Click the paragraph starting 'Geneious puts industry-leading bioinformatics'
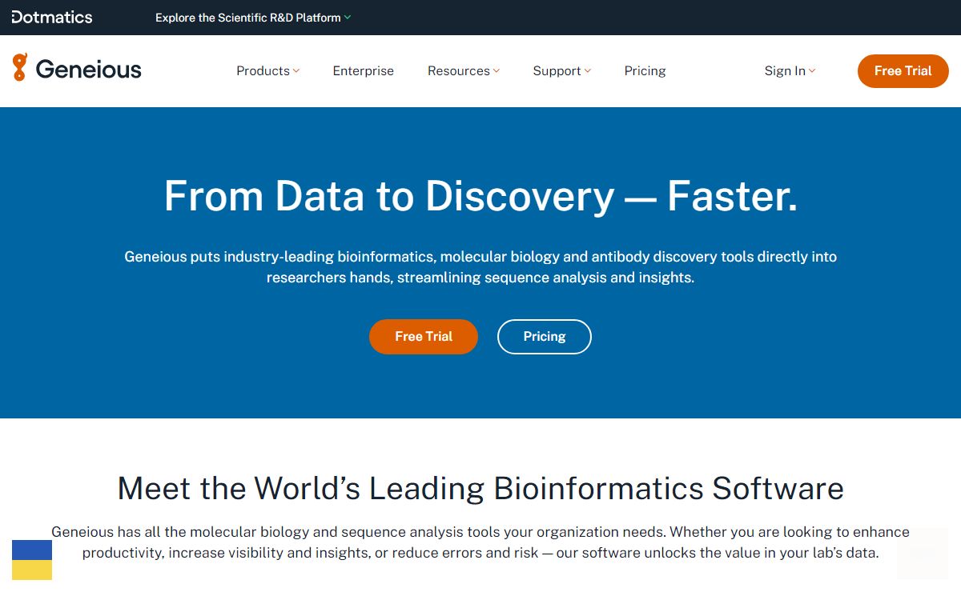 point(480,267)
